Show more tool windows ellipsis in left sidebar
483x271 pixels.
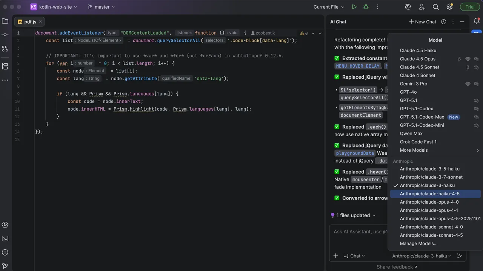[5, 80]
